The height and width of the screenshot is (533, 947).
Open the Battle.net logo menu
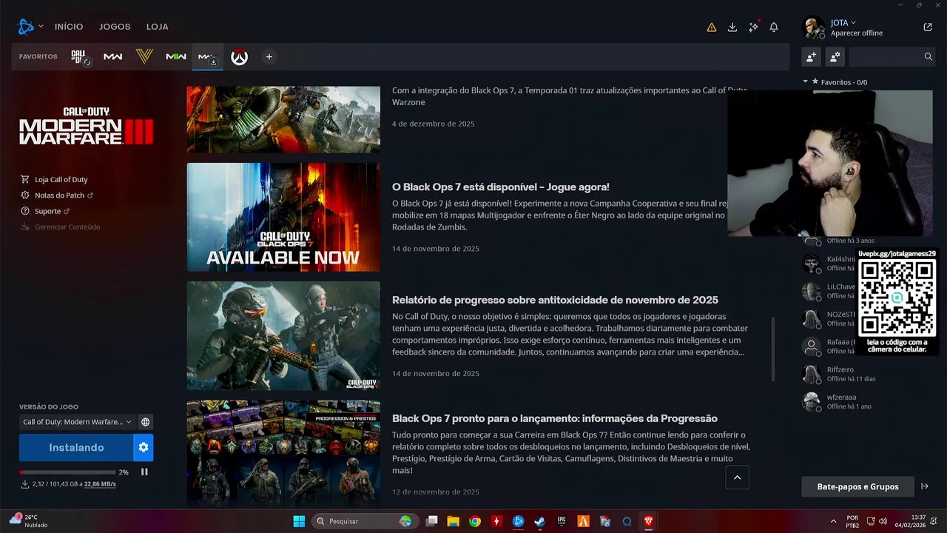click(26, 27)
